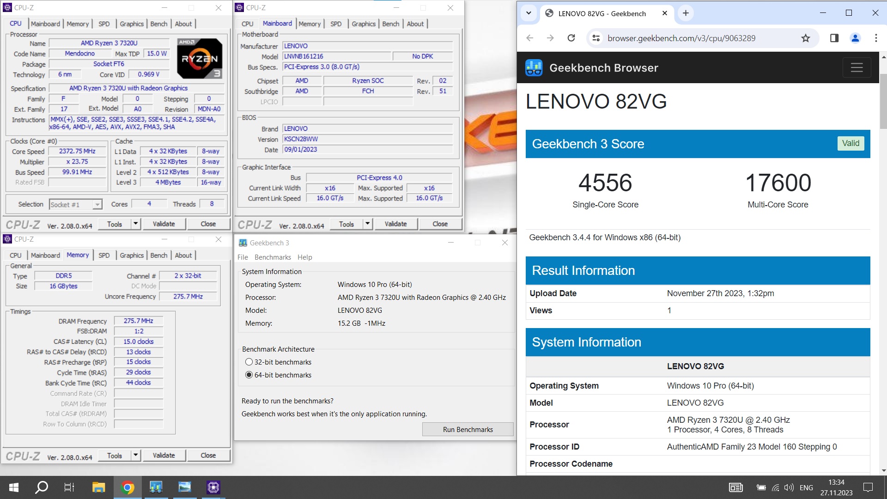
Task: Click the browser page vertical scrollbar thumb
Action: pos(883,102)
